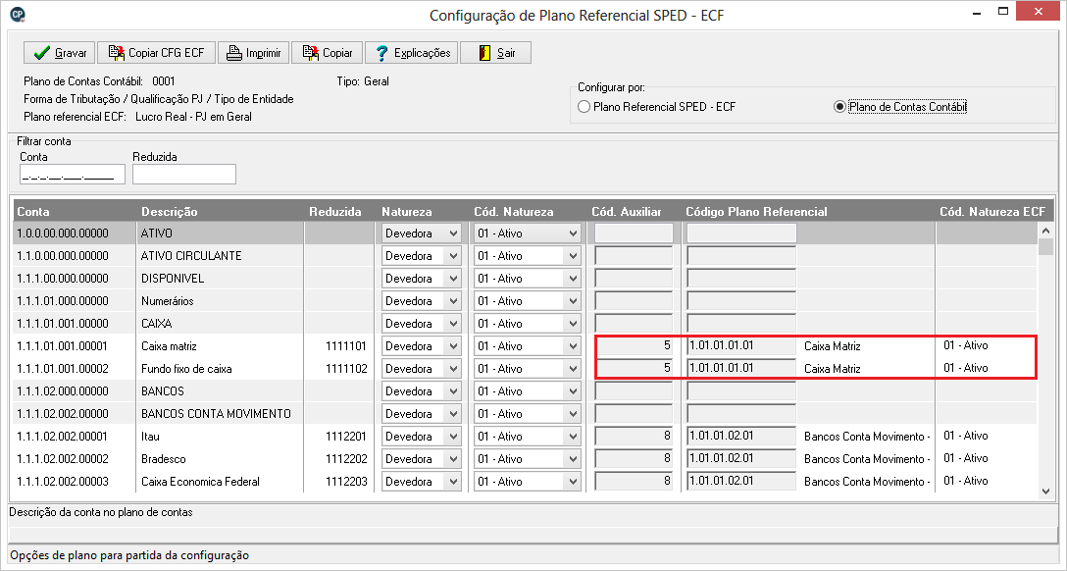Open Explicações help button
This screenshot has width=1067, height=571.
click(411, 53)
